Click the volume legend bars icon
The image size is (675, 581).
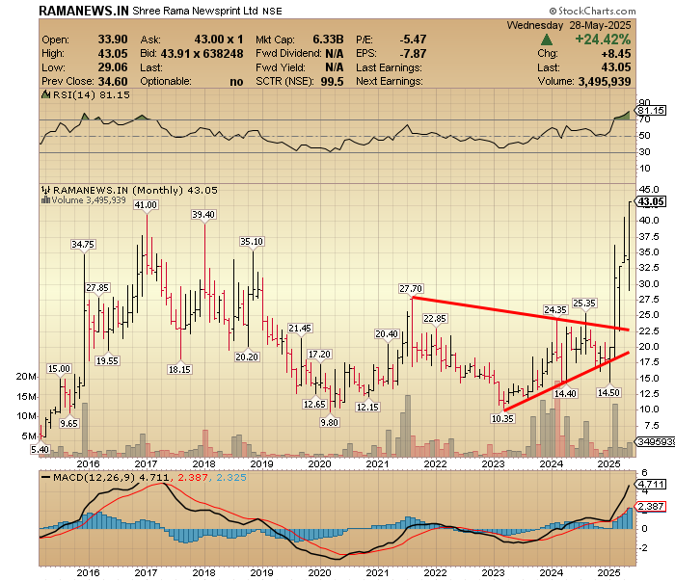click(45, 200)
